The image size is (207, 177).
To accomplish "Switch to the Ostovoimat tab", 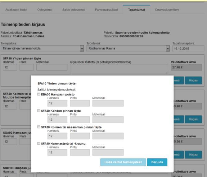I will tap(45, 10).
